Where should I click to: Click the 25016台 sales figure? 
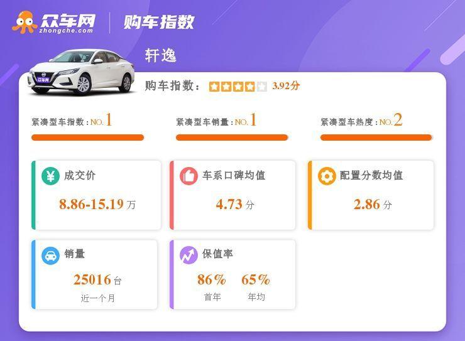tap(97, 279)
